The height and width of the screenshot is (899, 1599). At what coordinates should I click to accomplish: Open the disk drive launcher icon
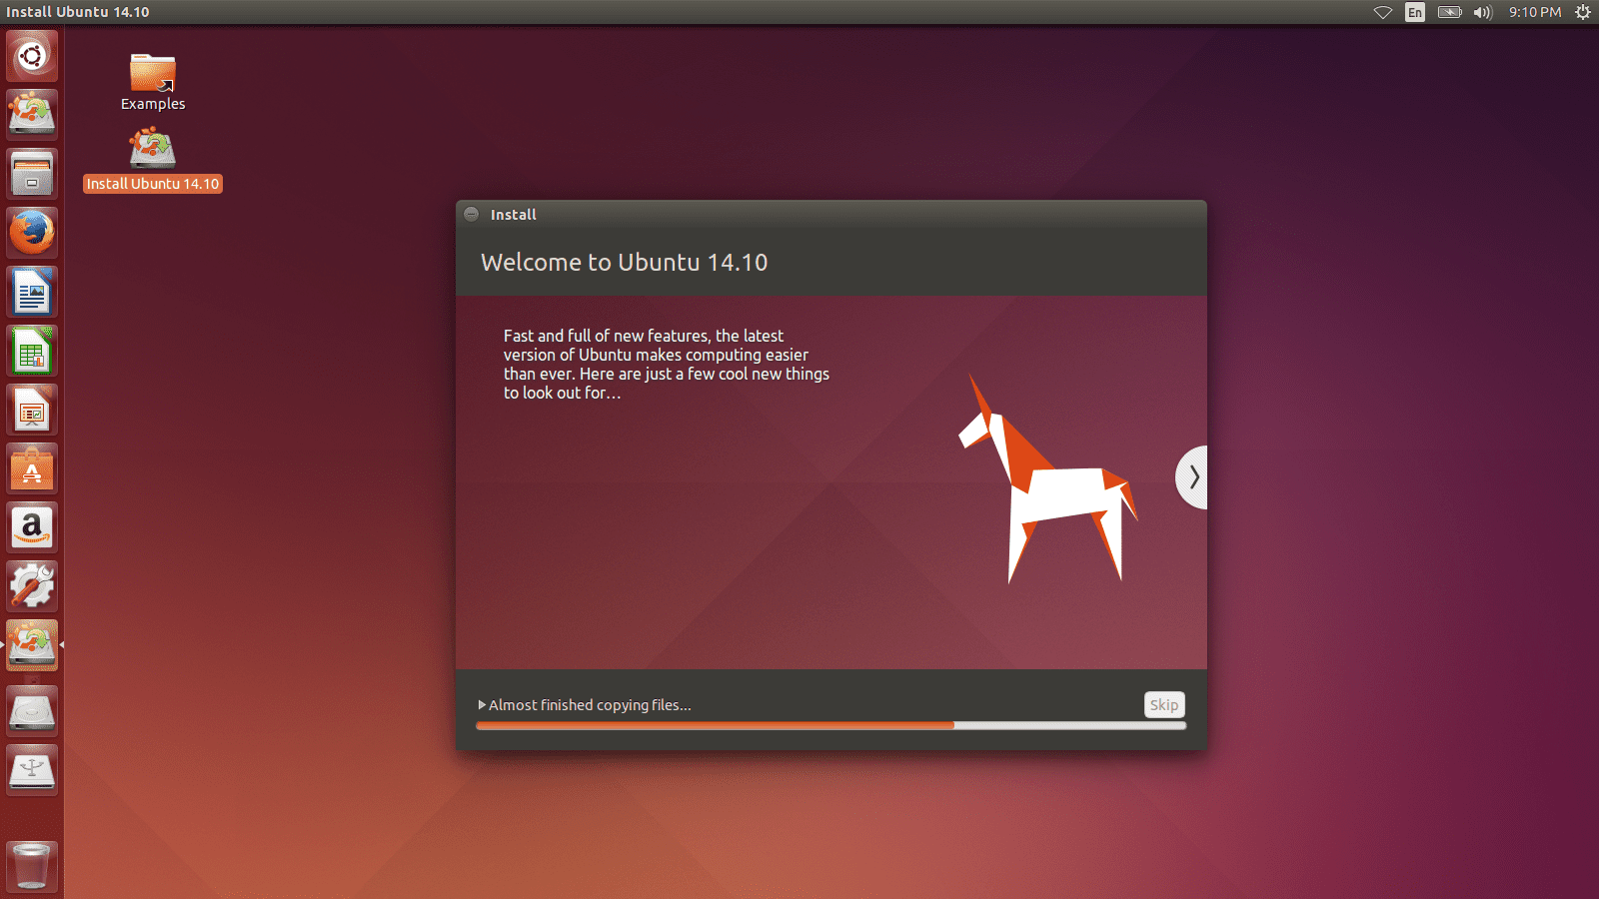click(x=32, y=711)
